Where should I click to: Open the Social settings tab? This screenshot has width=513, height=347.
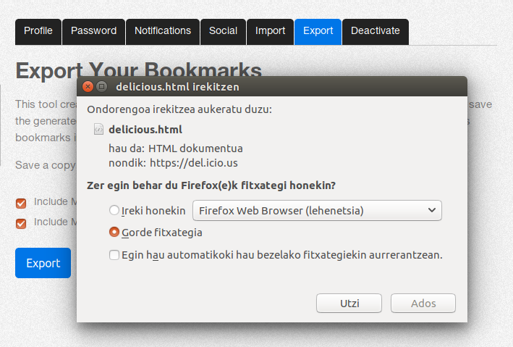pyautogui.click(x=223, y=31)
